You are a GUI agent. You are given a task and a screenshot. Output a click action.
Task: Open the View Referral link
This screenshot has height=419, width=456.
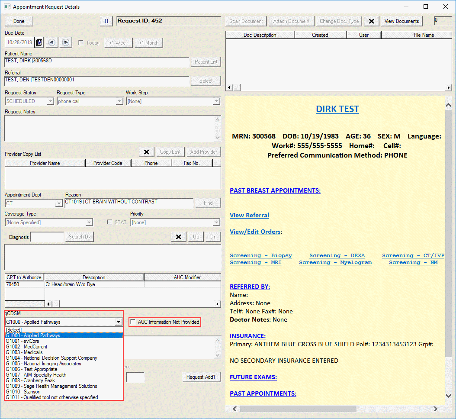point(249,215)
